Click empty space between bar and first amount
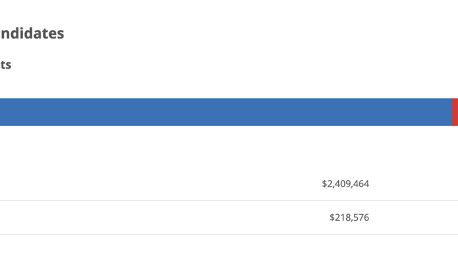 click(229, 147)
